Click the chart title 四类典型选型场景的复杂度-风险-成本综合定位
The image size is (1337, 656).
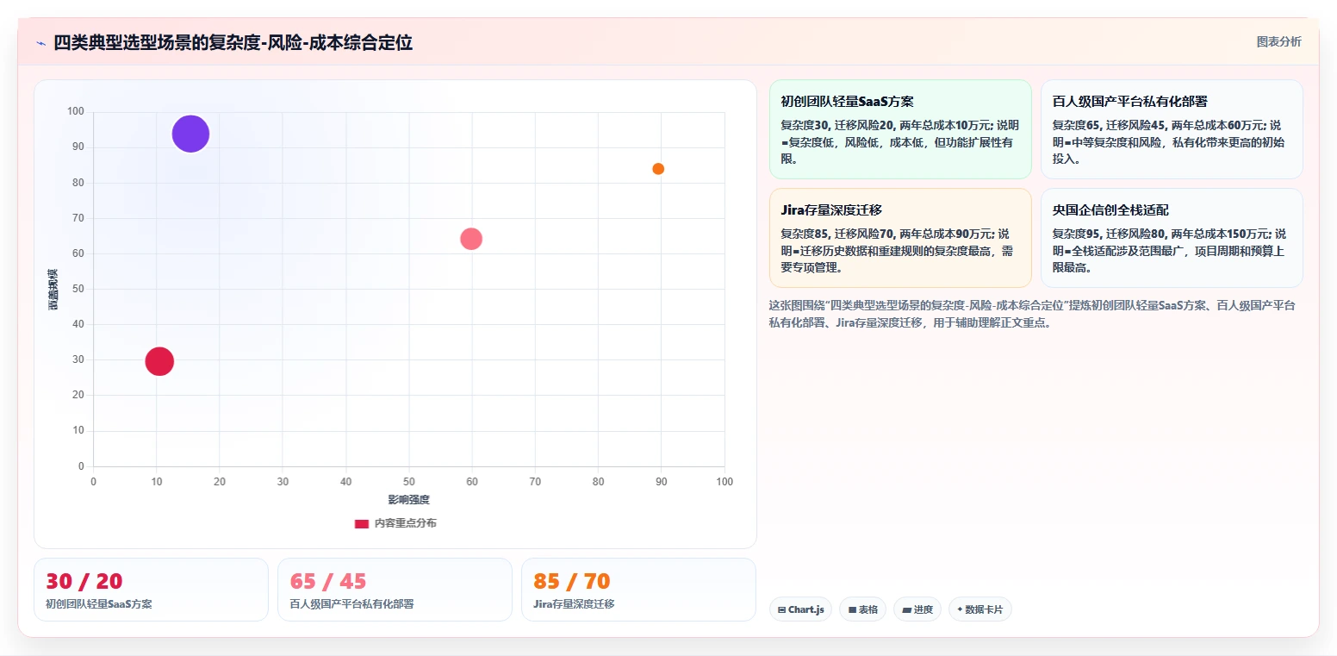click(233, 43)
